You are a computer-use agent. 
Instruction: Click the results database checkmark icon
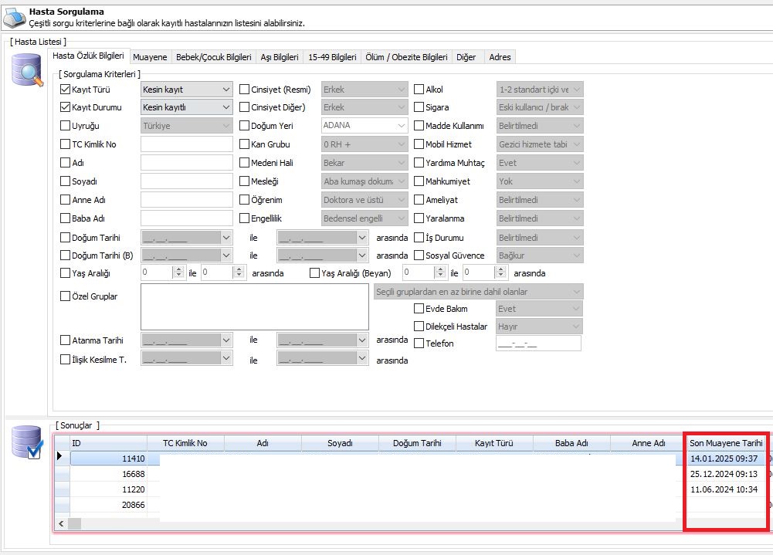28,442
